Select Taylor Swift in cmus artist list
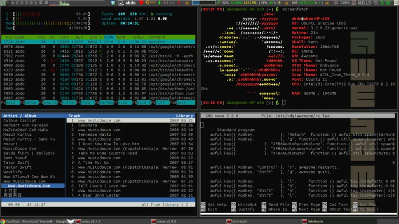Image resolution: width=399 pixels, height=224 pixels. 17,167
